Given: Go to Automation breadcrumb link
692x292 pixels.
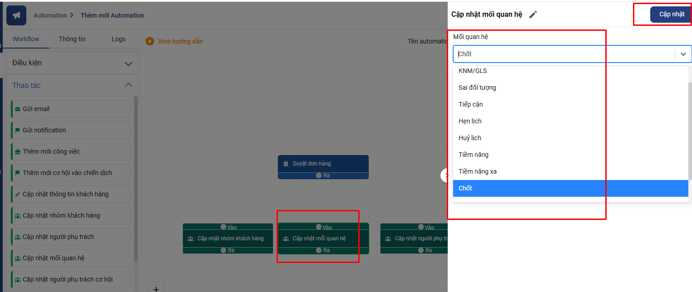Looking at the screenshot, I should tap(50, 15).
